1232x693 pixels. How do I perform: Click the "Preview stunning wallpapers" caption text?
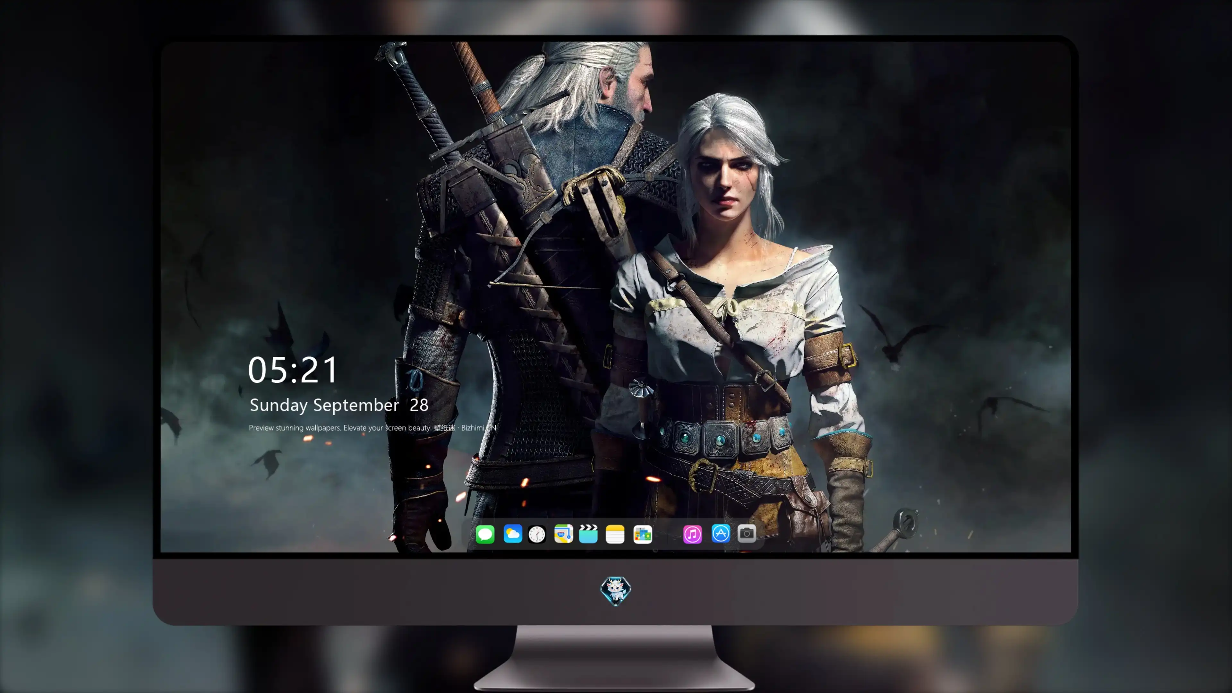pos(372,428)
